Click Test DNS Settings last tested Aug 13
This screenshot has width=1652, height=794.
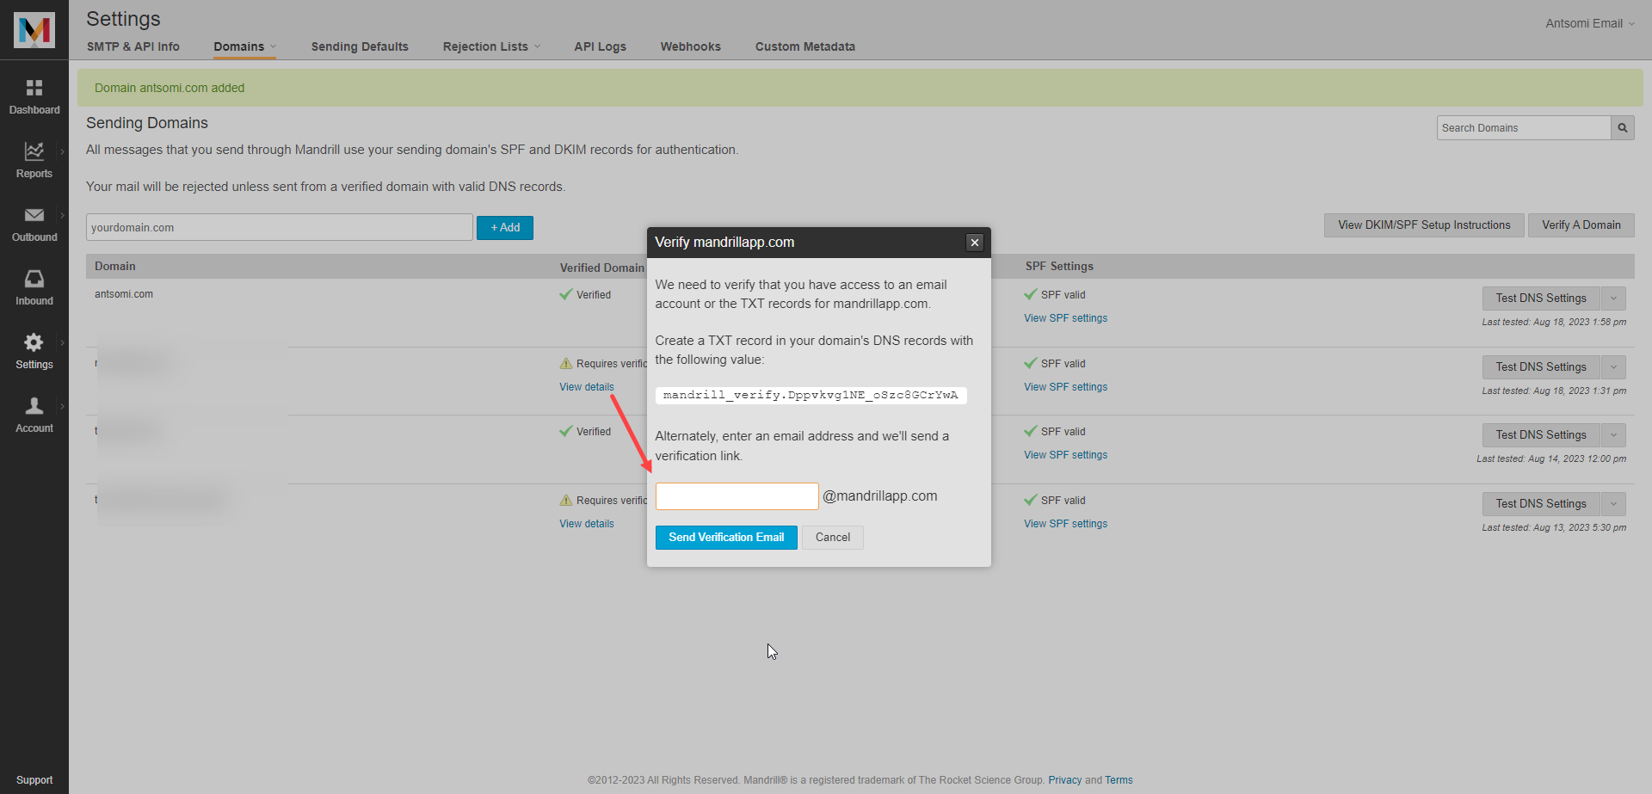click(x=1541, y=504)
